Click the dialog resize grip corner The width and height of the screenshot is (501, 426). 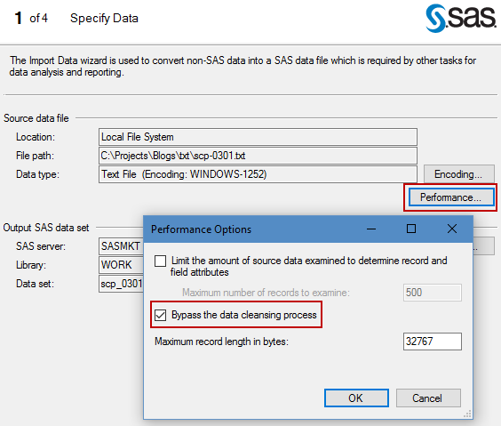pyautogui.click(x=467, y=414)
